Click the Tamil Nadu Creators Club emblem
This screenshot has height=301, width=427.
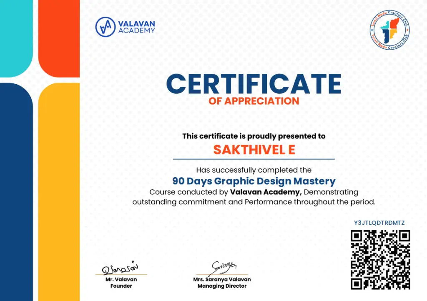(x=390, y=30)
